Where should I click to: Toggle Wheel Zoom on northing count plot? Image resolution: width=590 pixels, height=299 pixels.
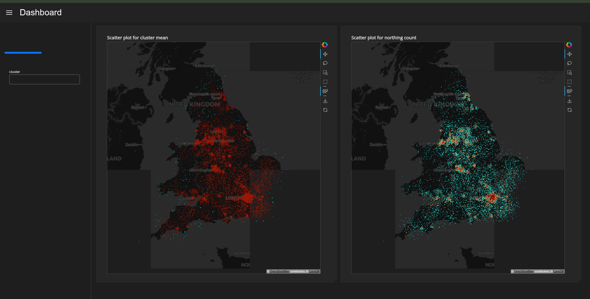569,91
